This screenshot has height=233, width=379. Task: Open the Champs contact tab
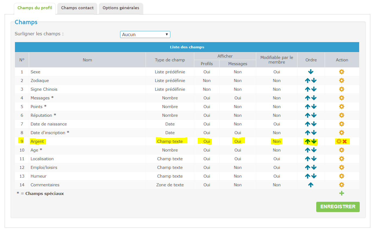pos(77,8)
